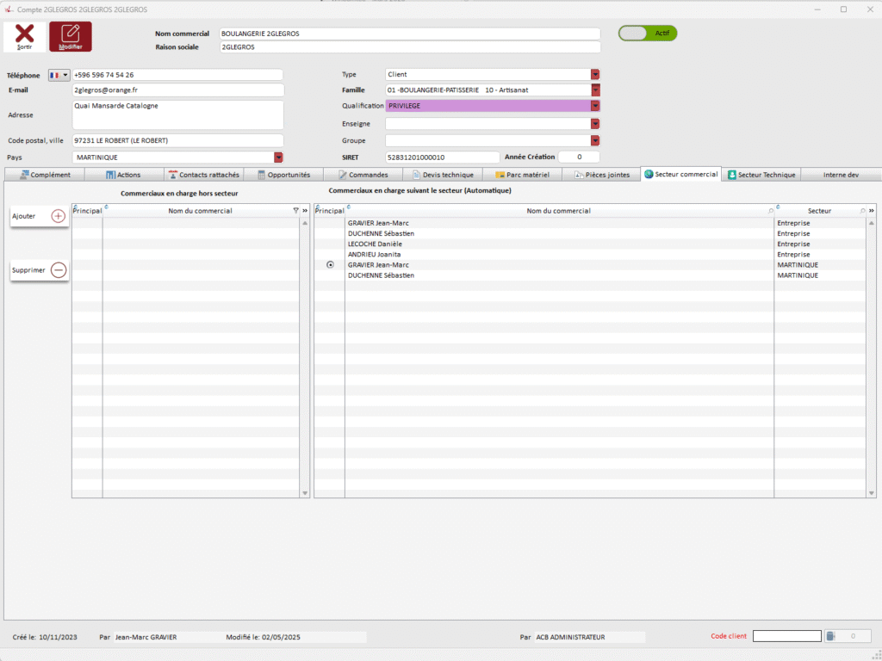
Task: Click the filter icon in left table header
Action: [x=295, y=211]
